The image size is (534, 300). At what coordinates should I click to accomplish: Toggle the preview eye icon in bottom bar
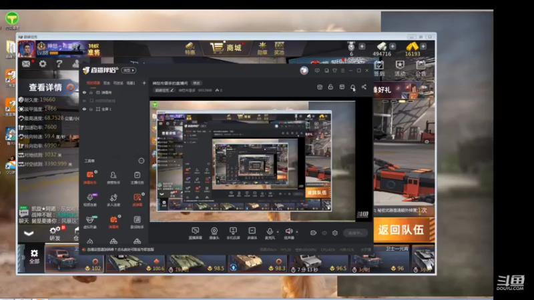[324, 233]
